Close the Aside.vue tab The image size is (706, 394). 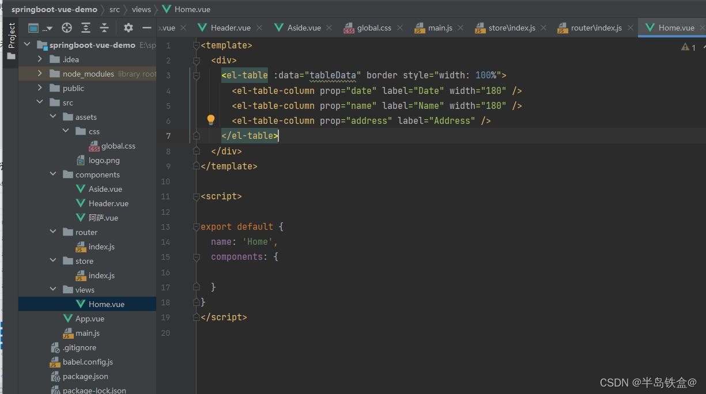[329, 28]
